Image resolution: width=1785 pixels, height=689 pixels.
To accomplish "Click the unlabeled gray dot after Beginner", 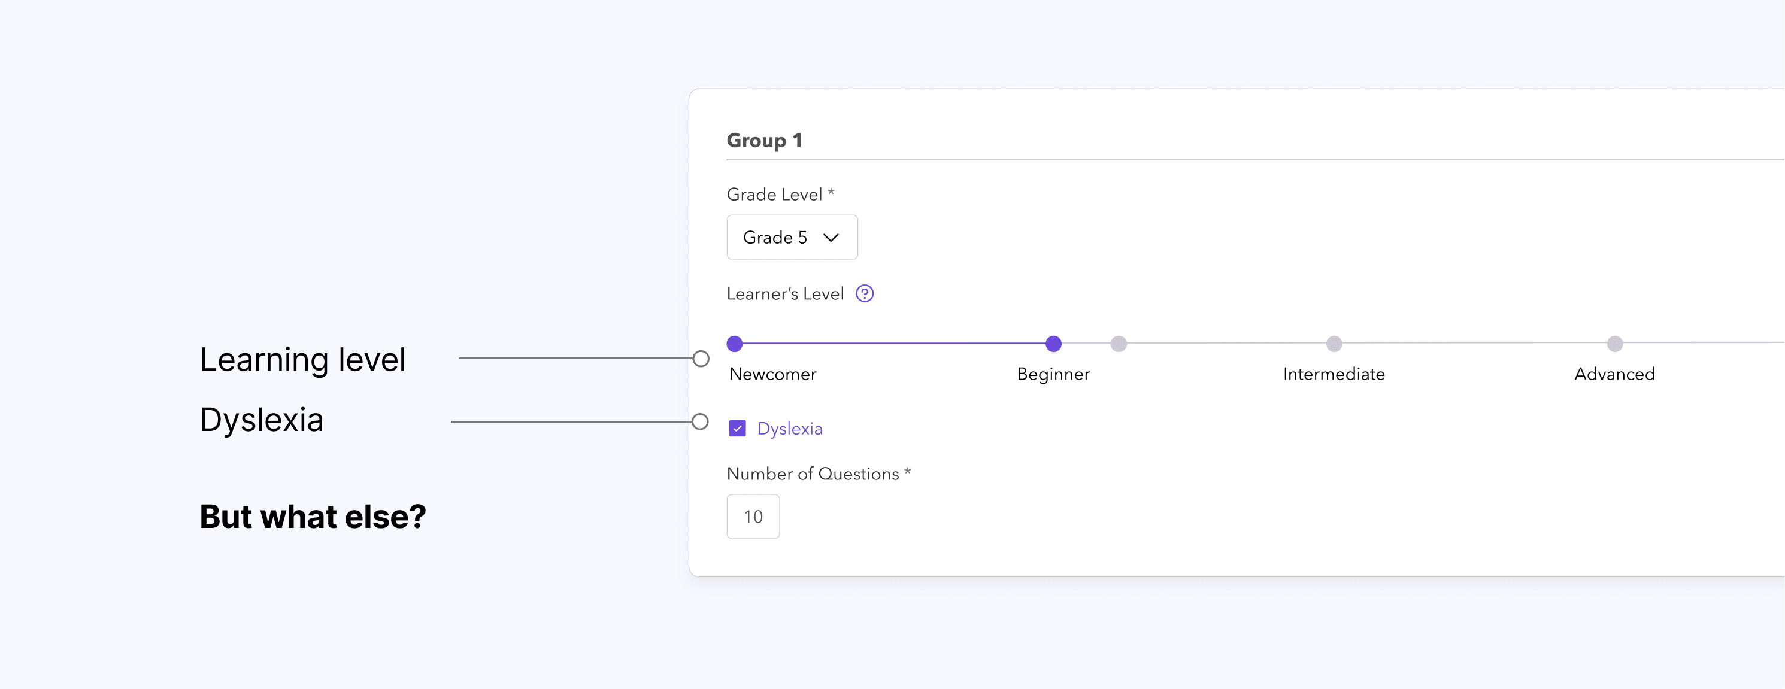I will [x=1119, y=344].
